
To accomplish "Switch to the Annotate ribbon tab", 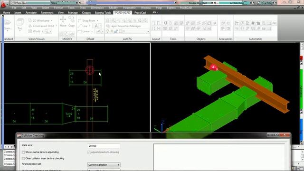I will [x=31, y=13].
